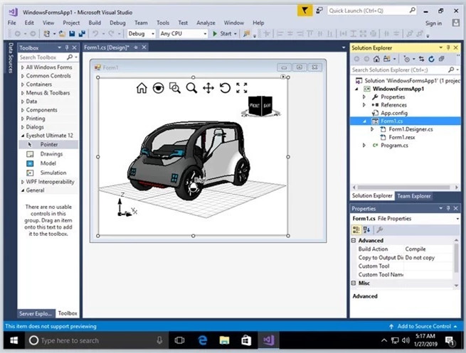
Task: Click the Undo arrow in toolbar
Action: tap(95, 33)
